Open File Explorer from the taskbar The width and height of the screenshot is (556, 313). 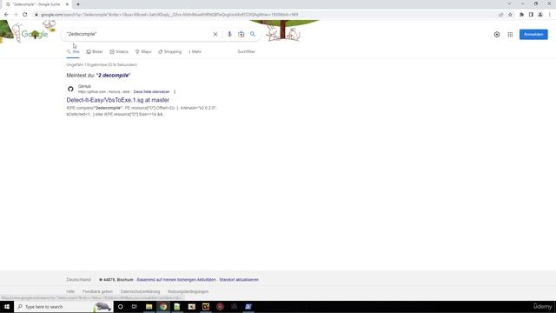tap(149, 307)
